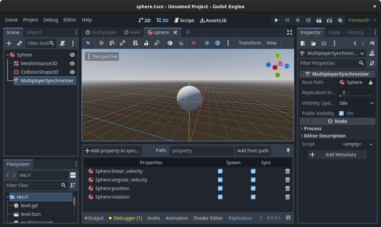
Task: Activate the Rotate Mode tool
Action: (112, 43)
